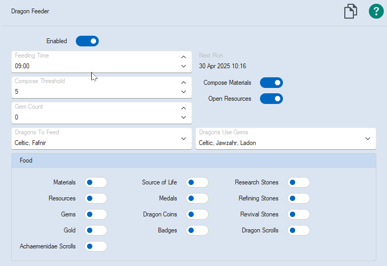Increase Feeding Time with up arrow
The image size is (387, 266).
pos(184,57)
